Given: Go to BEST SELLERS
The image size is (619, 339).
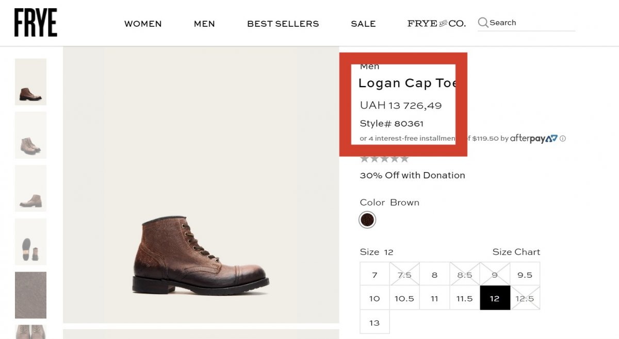Looking at the screenshot, I should [283, 24].
